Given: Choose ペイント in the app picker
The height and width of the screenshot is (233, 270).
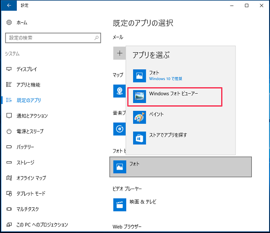Looking at the screenshot, I should tap(181, 117).
